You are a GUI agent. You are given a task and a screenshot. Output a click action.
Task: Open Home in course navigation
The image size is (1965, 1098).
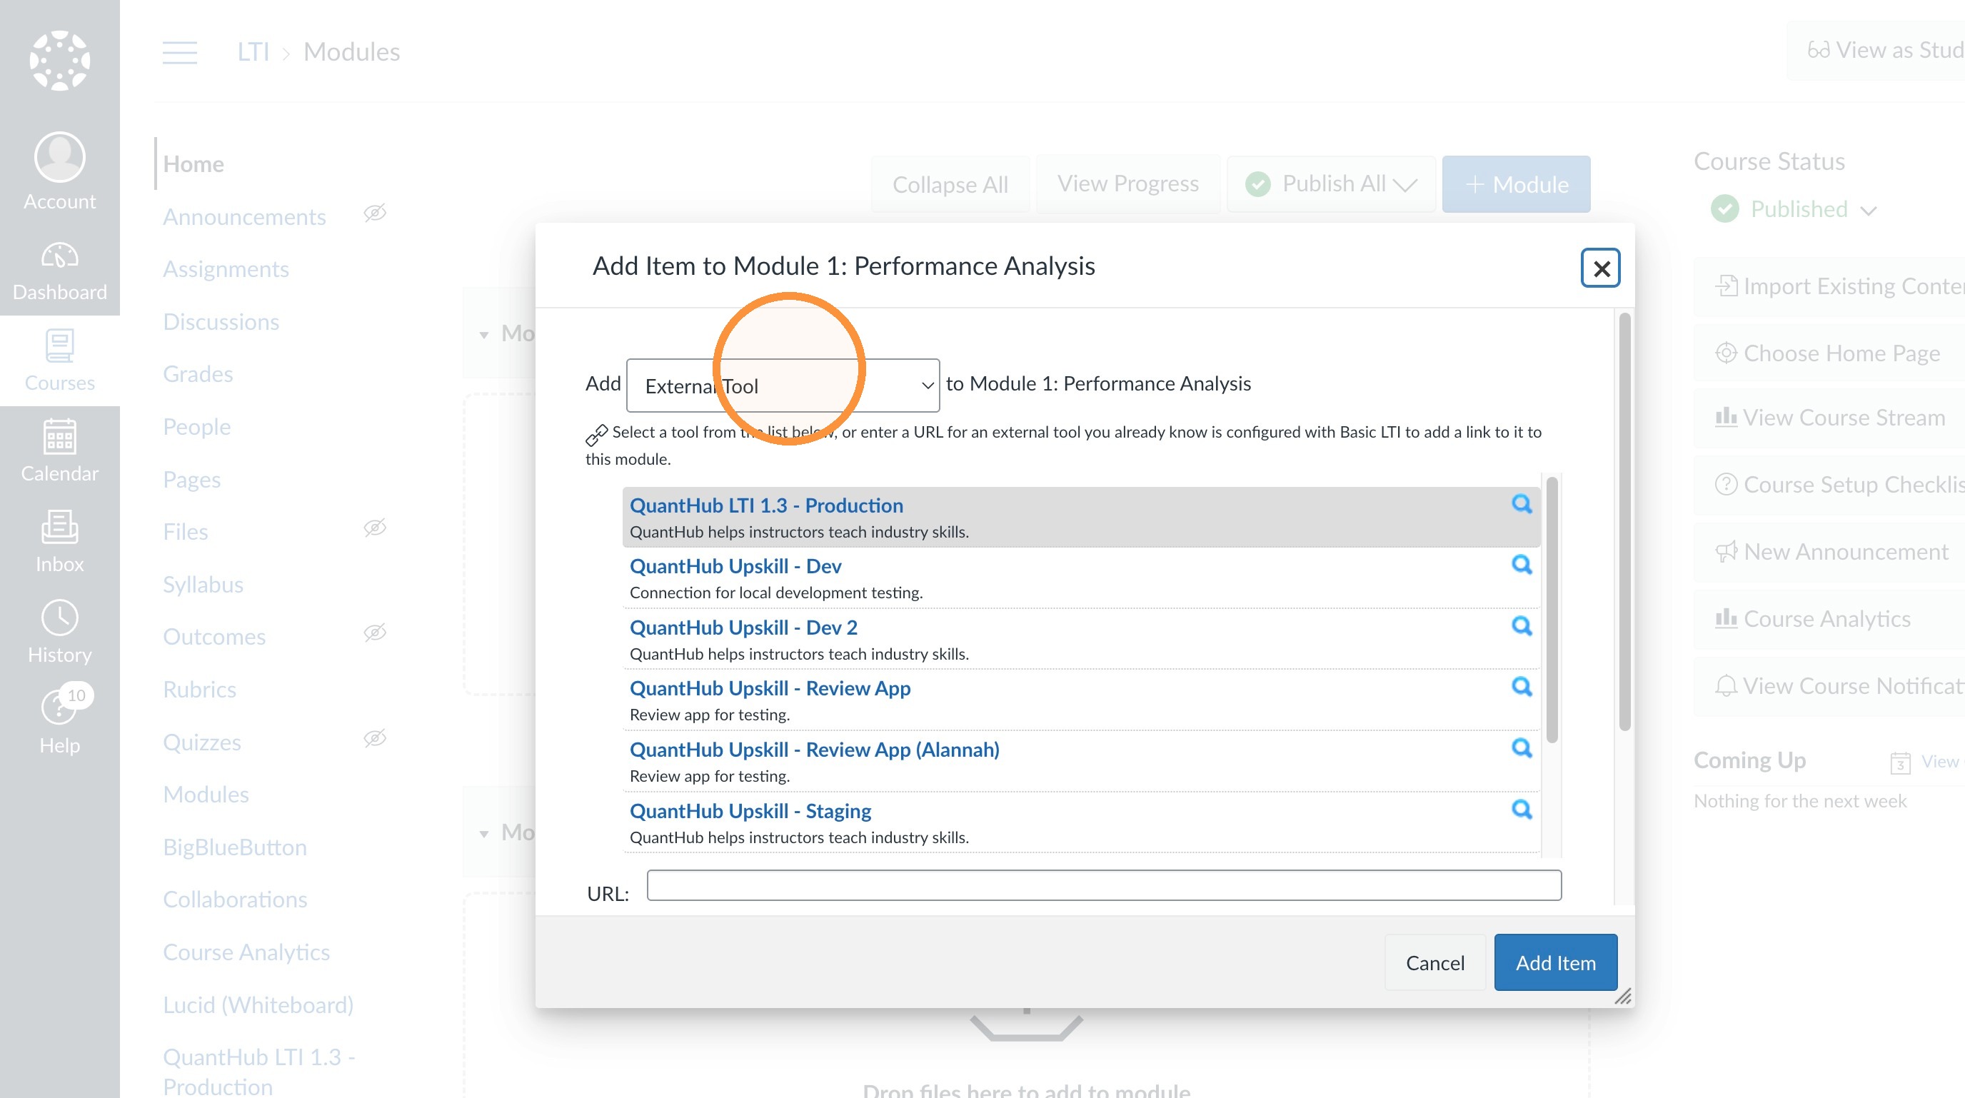pyautogui.click(x=194, y=164)
